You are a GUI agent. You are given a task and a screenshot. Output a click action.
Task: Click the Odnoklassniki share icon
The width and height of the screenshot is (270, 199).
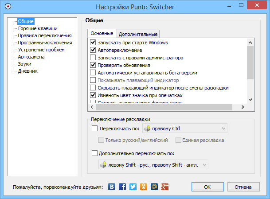coord(143,187)
